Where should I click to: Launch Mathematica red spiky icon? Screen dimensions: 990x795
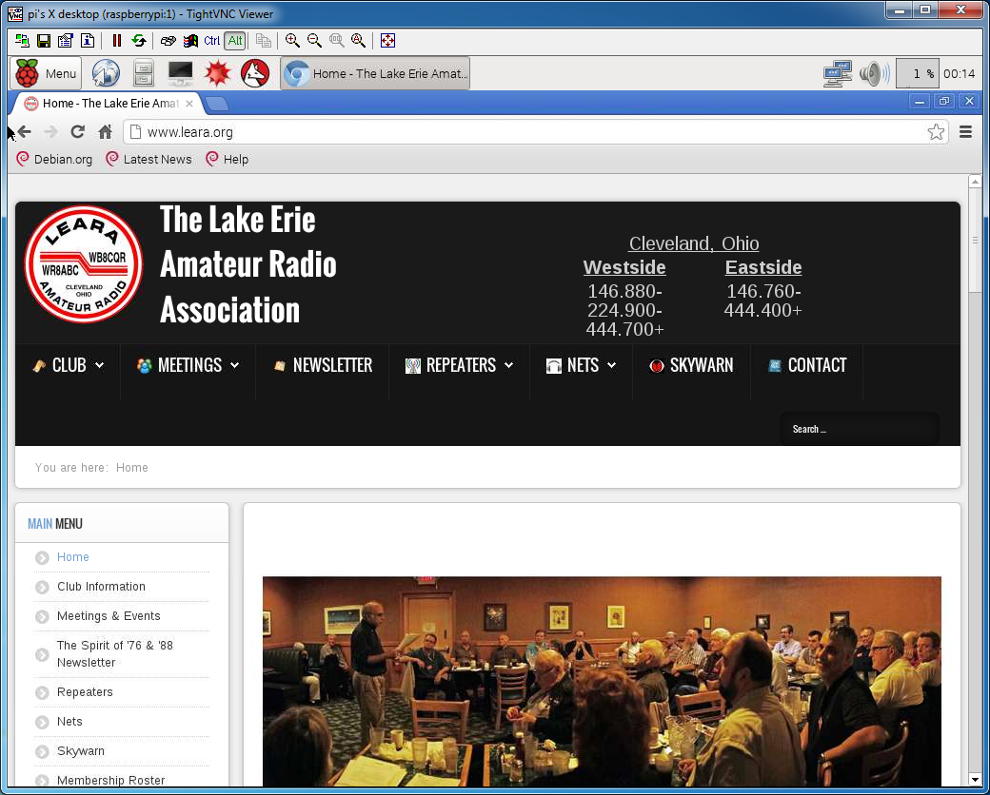218,73
